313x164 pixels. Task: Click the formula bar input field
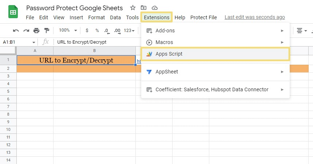pyautogui.click(x=95, y=42)
